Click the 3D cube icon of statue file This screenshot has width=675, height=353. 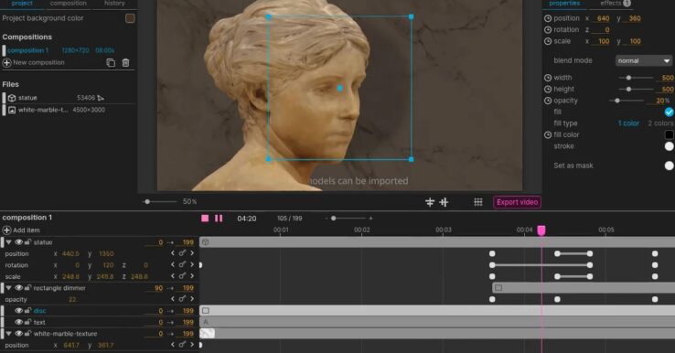tap(12, 98)
